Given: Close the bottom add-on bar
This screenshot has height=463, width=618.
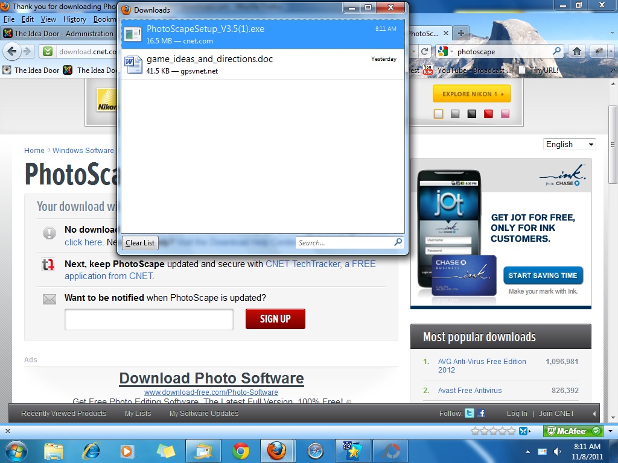Looking at the screenshot, I should click(x=7, y=431).
